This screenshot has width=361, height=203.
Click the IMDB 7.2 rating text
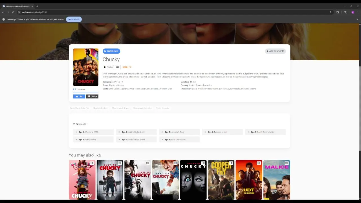(127, 67)
